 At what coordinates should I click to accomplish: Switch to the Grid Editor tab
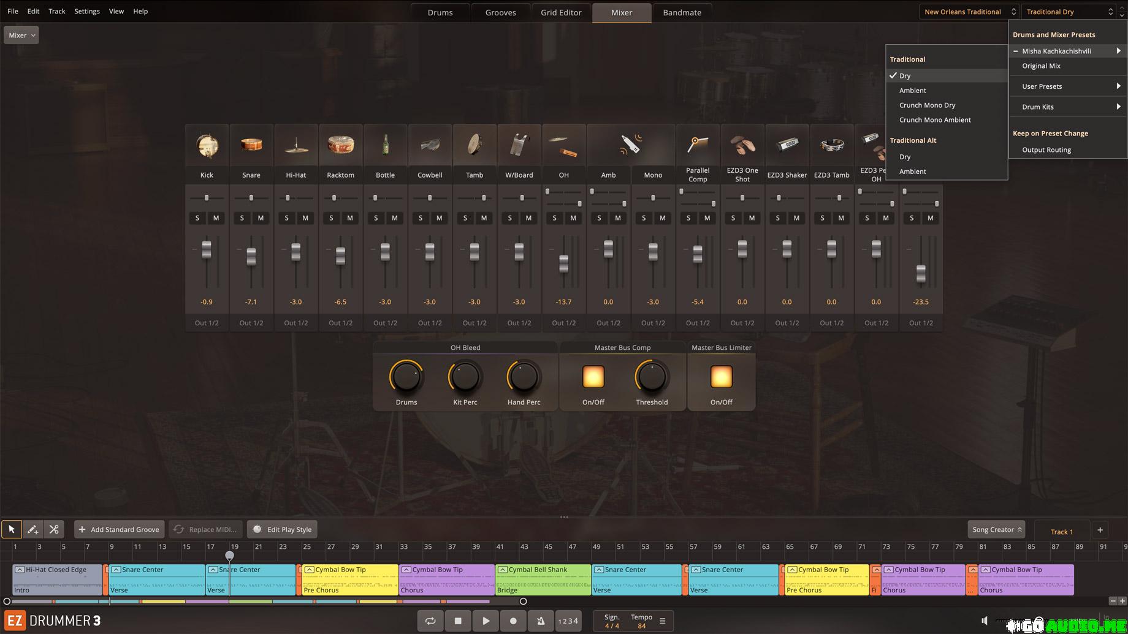(561, 12)
